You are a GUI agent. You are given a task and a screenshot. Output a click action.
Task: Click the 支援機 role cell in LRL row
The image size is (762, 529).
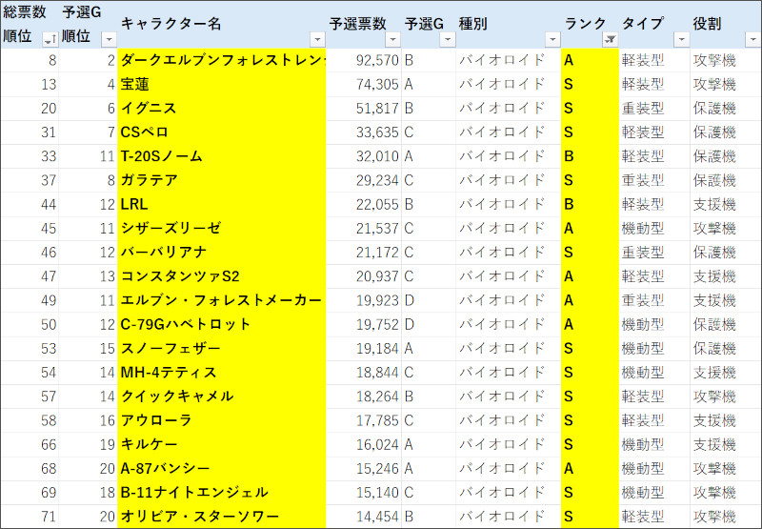[x=724, y=204]
